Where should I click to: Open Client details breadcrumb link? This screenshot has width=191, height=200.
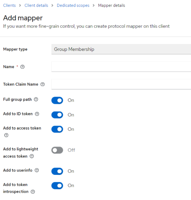pos(36,6)
